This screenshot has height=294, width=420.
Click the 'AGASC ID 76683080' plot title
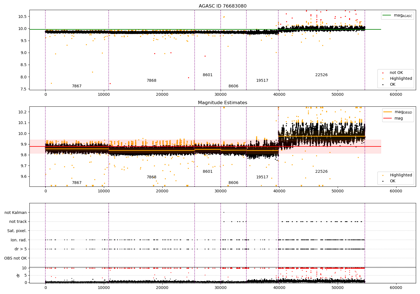click(x=223, y=6)
